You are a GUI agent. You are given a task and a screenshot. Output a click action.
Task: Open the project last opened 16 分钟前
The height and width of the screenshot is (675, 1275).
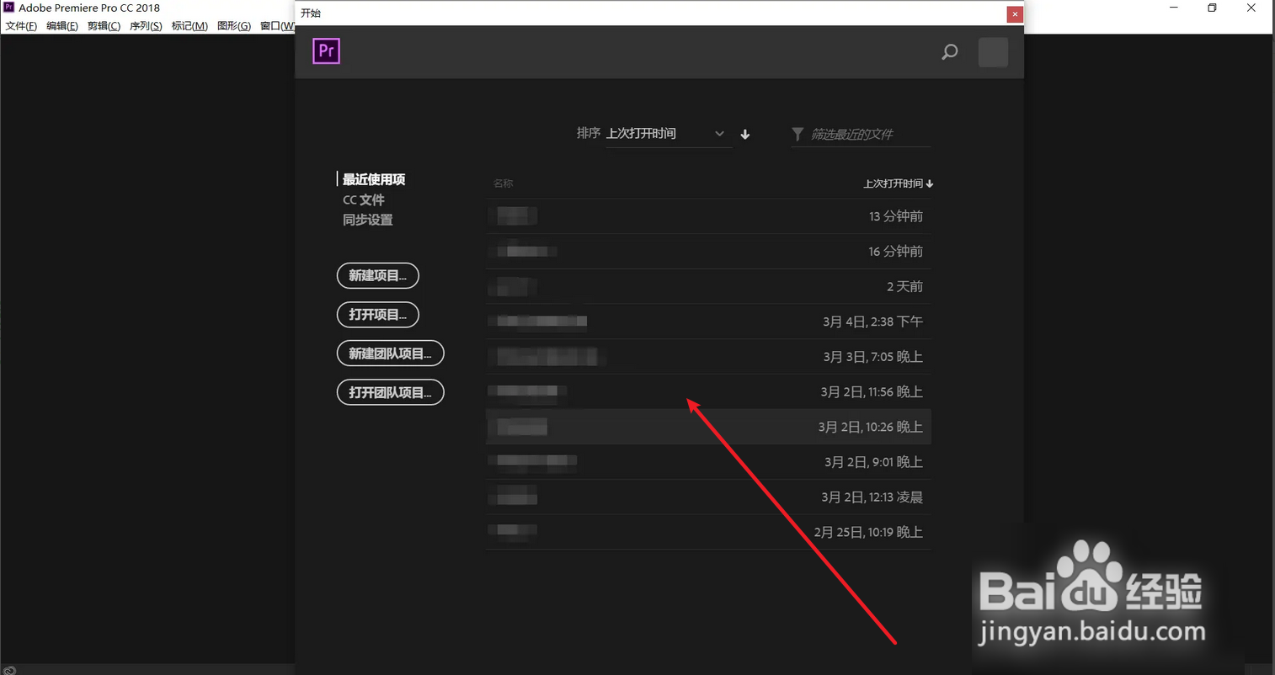708,252
